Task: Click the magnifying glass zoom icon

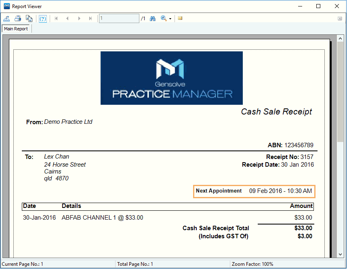Action: tap(163, 19)
